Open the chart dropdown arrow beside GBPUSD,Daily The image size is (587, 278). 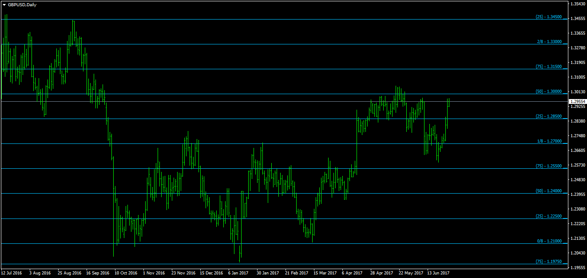(x=4, y=4)
